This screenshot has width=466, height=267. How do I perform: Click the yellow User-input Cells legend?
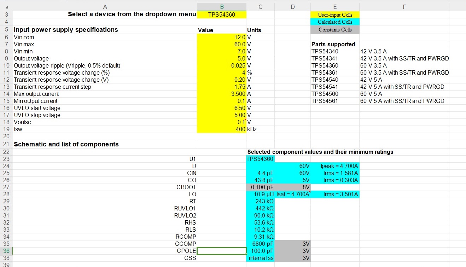[x=335, y=15]
